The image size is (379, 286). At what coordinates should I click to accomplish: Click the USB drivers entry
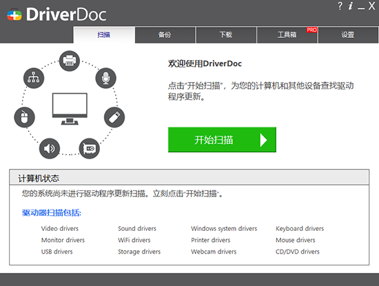pos(57,252)
